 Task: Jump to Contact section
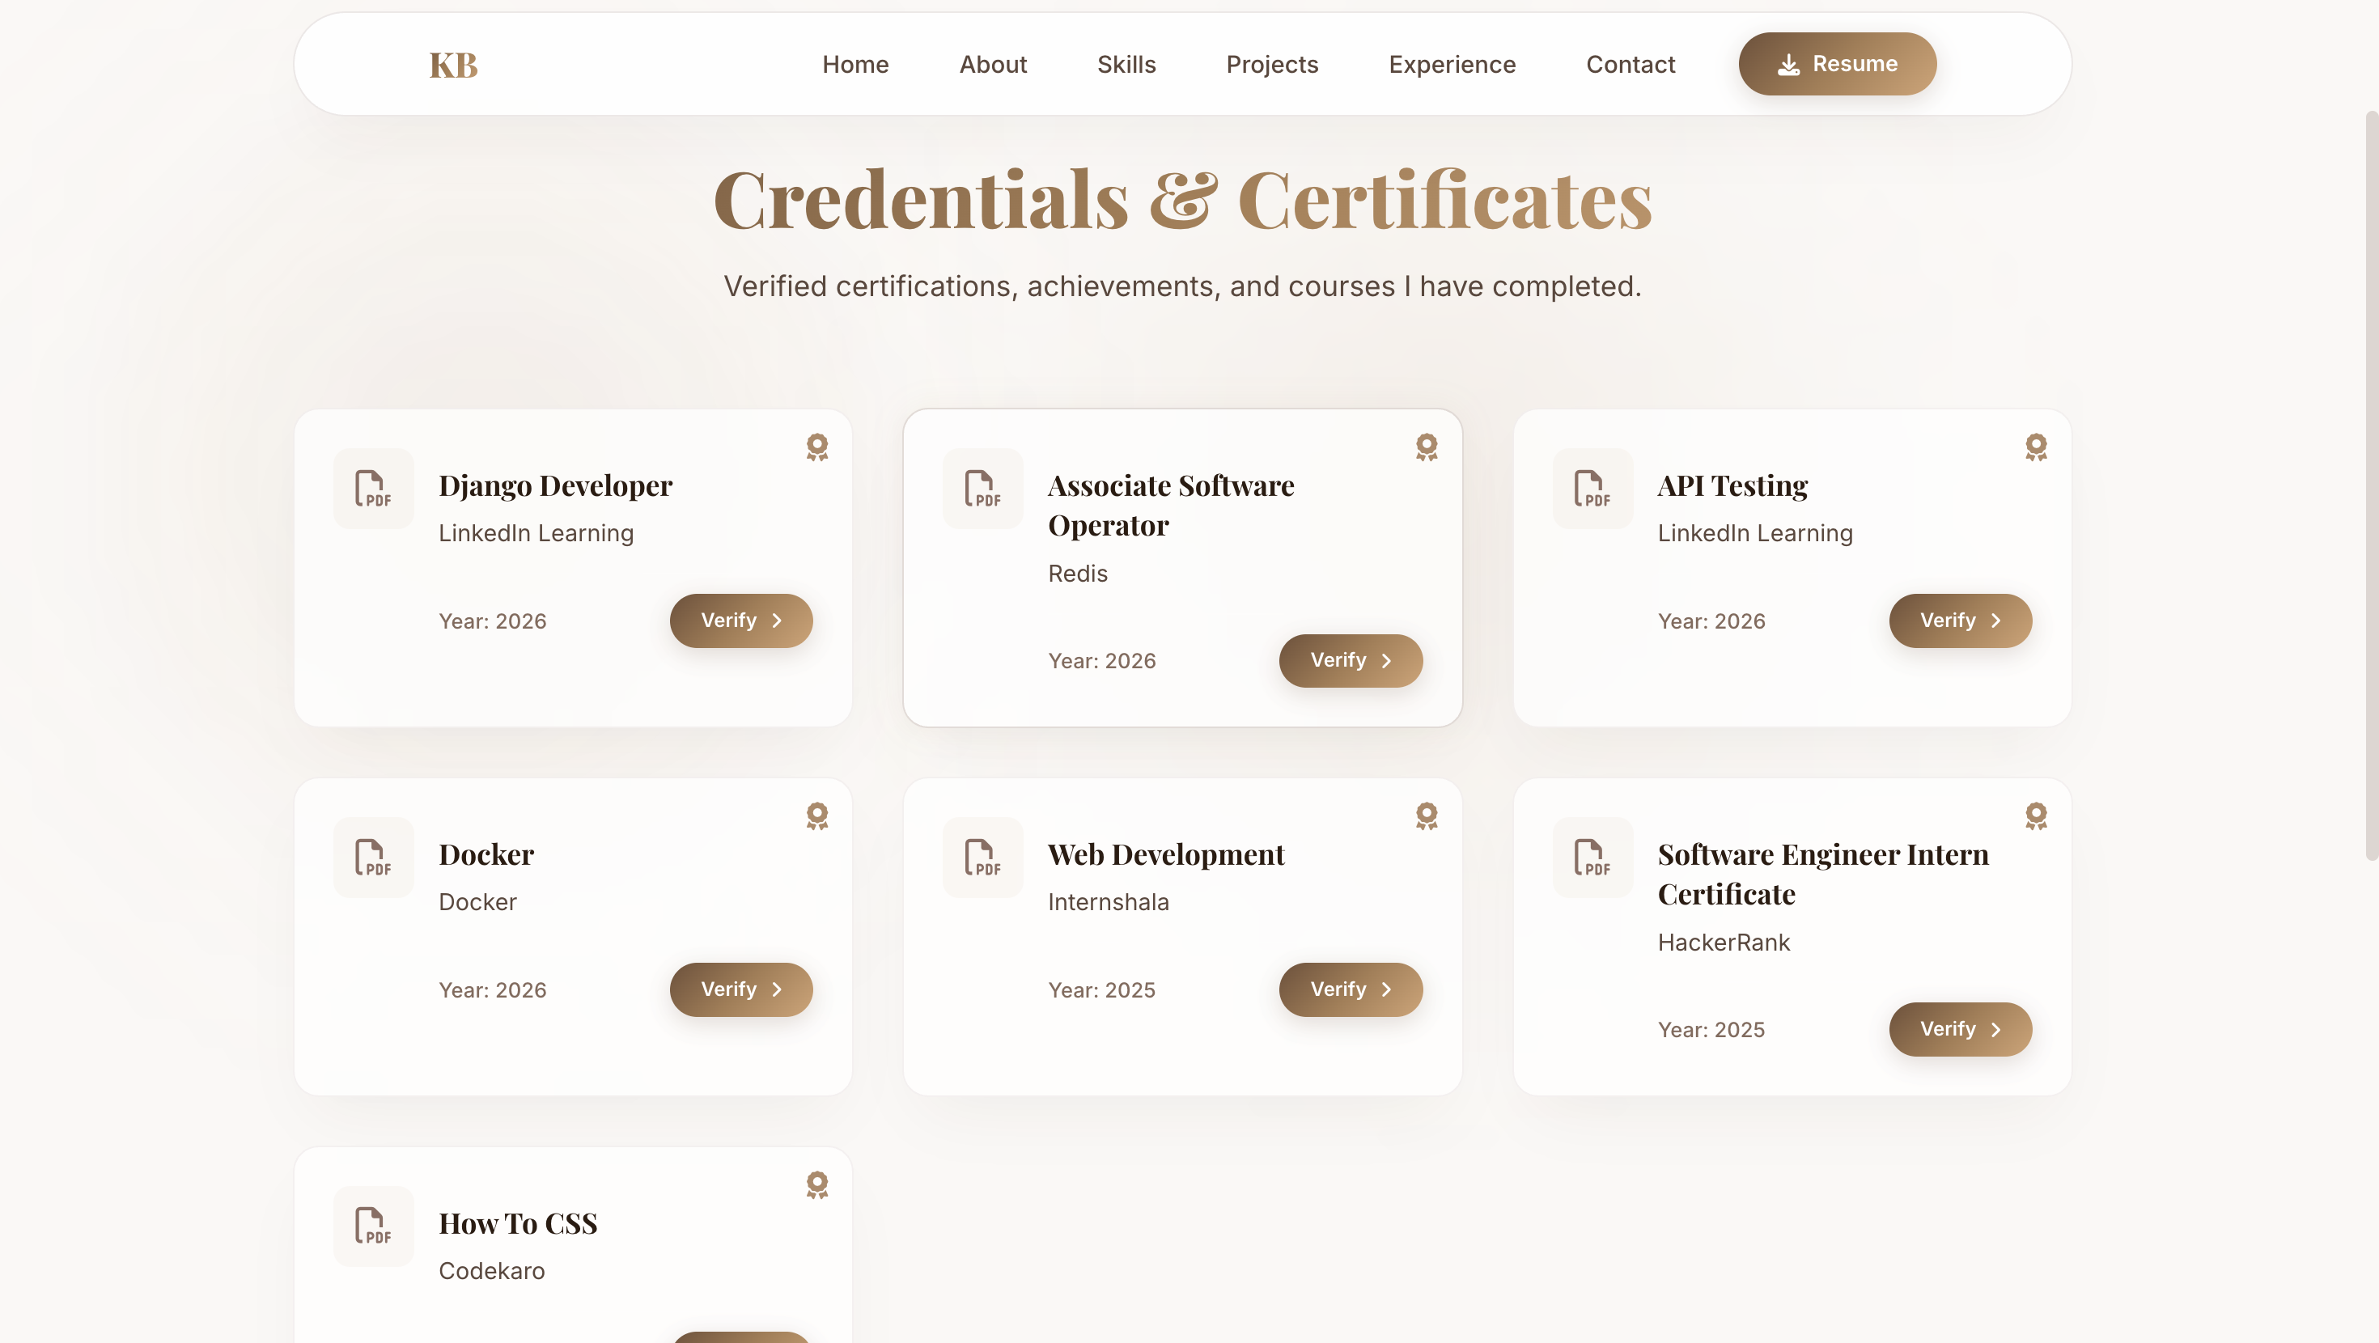coord(1630,65)
